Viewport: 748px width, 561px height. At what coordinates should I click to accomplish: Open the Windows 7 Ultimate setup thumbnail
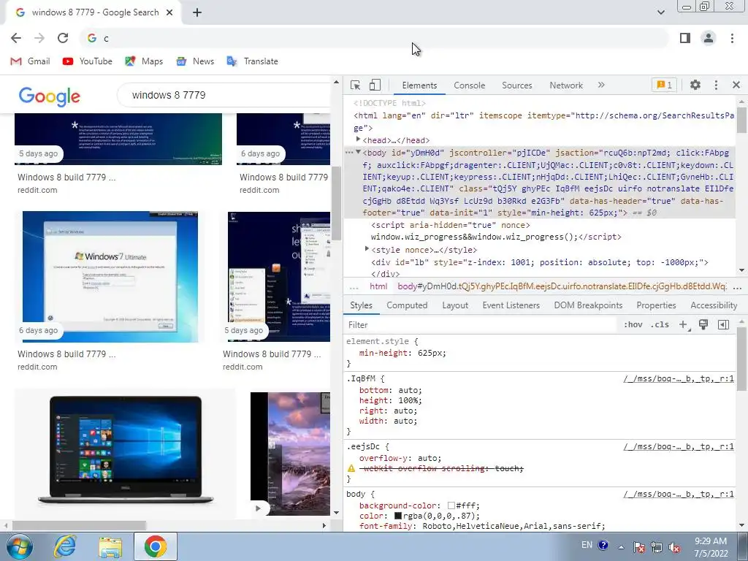110,277
